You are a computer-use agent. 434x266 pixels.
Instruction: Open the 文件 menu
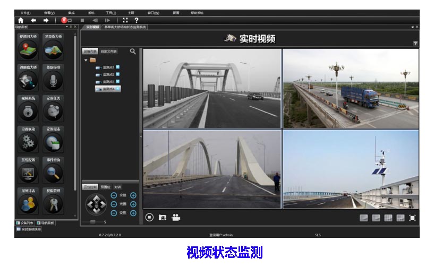[25, 13]
